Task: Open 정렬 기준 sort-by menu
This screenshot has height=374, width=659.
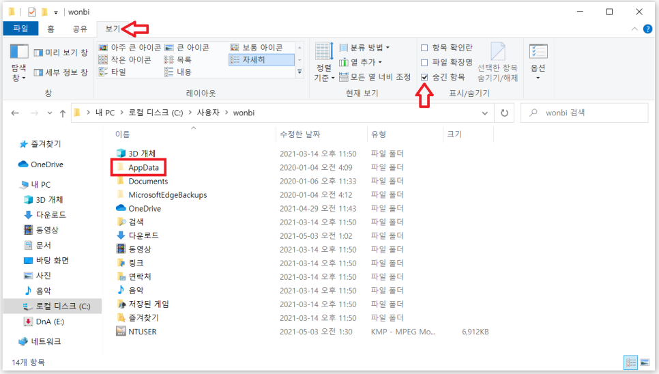Action: tap(324, 62)
